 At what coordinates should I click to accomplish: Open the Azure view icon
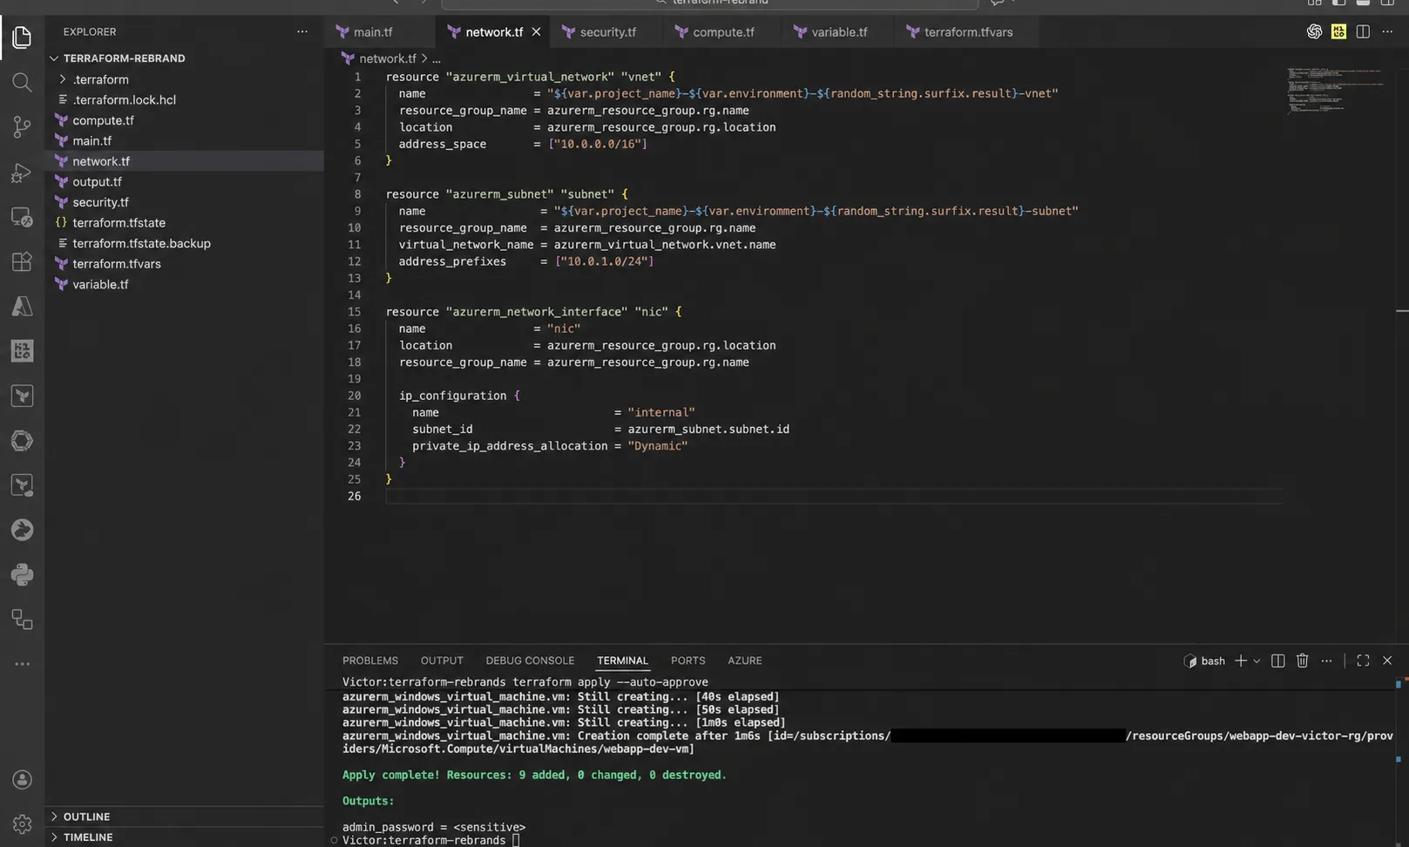22,307
